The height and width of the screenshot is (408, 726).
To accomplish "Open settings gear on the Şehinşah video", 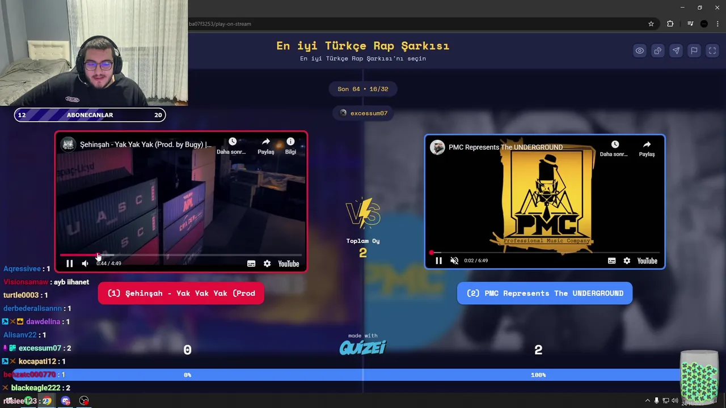I will click(267, 263).
